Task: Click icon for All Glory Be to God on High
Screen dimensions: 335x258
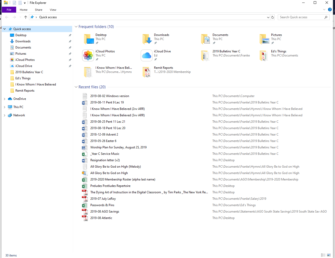Action: pyautogui.click(x=84, y=173)
